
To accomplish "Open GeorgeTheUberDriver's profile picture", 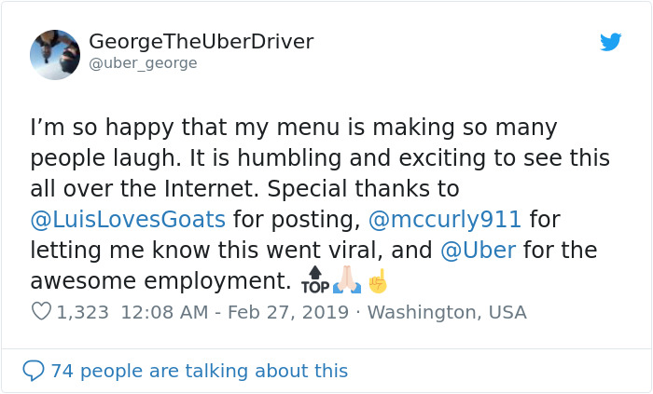I will click(x=55, y=54).
